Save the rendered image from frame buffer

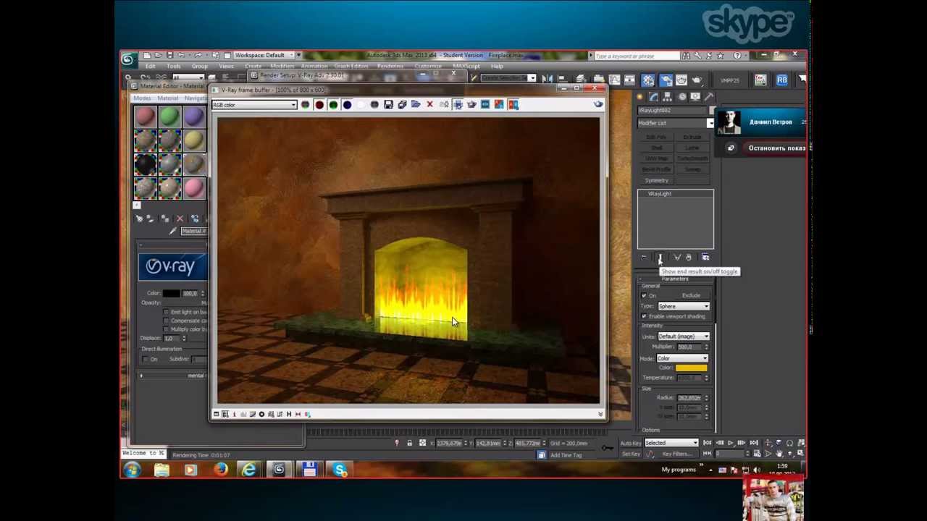[388, 105]
